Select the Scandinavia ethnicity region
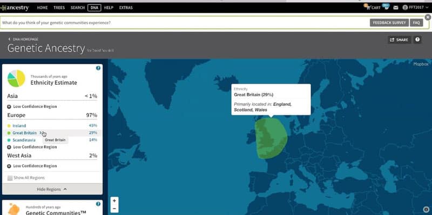The width and height of the screenshot is (432, 215). 24,140
